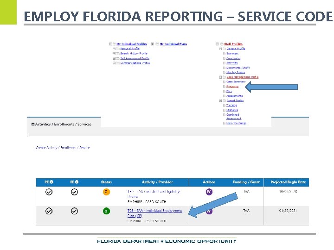This screenshot has height=250, width=334.
Task: Open the Case Notes link
Action: coord(233,58)
